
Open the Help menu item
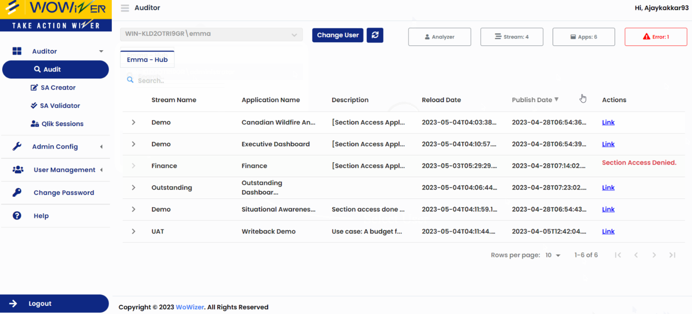tap(41, 216)
